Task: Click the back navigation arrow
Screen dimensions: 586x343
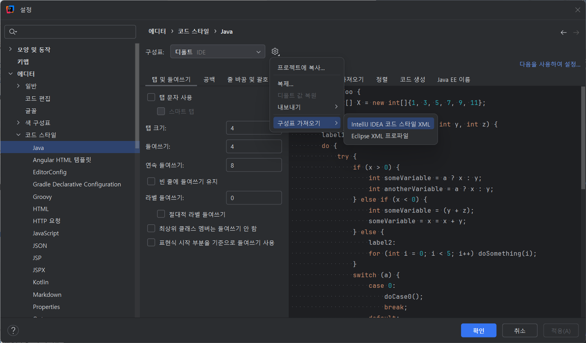Action: tap(564, 32)
